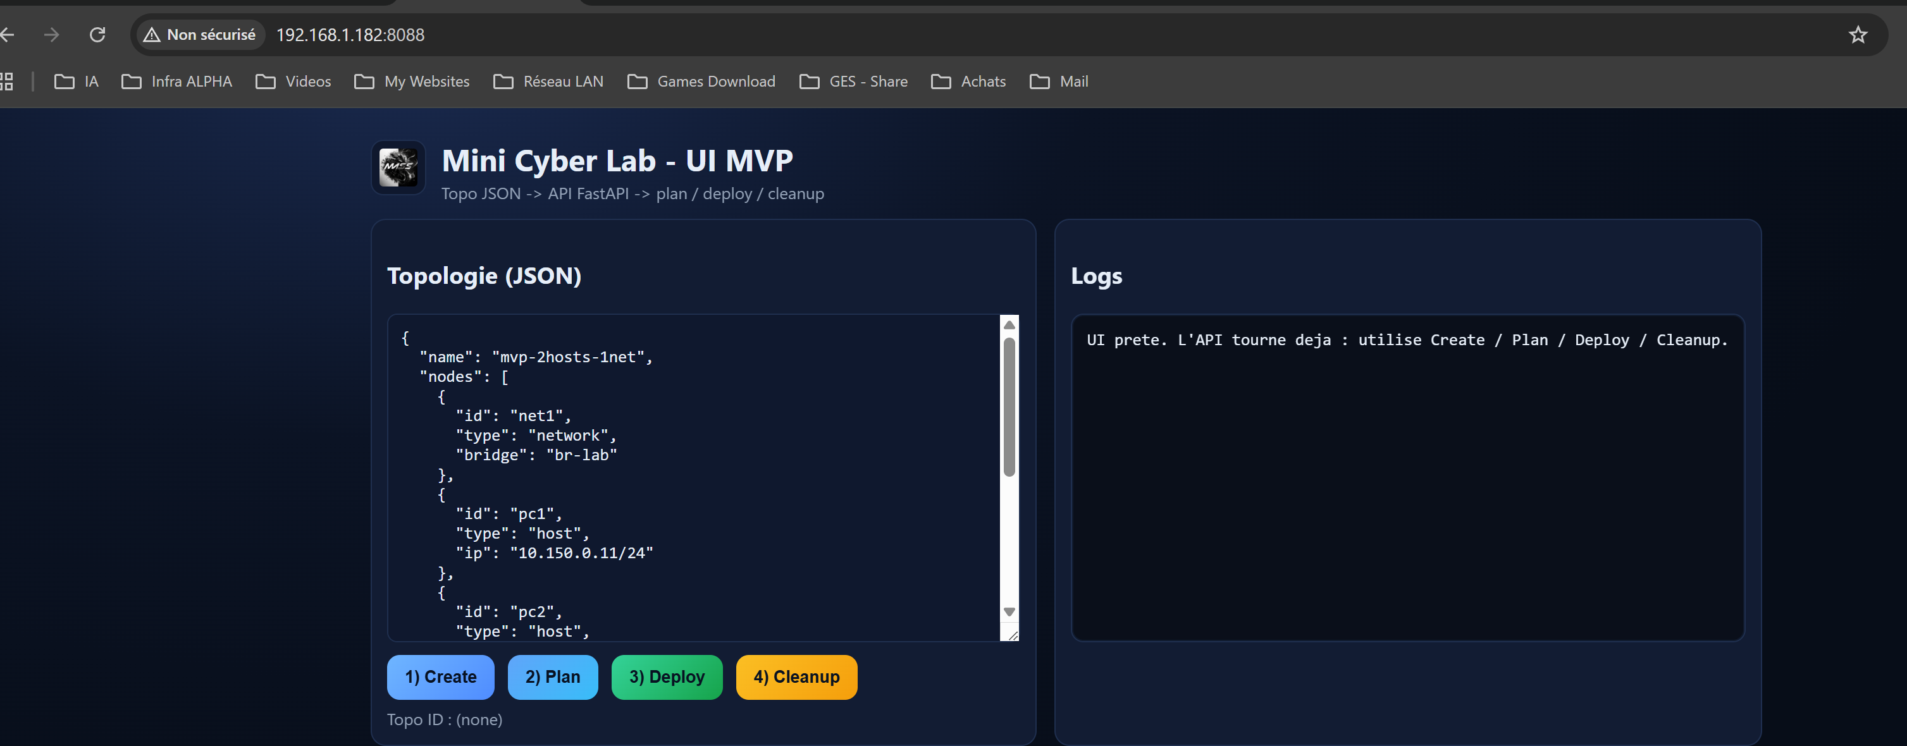The height and width of the screenshot is (746, 1907).
Task: Click the Non sécurisé warning badge
Action: 201,35
